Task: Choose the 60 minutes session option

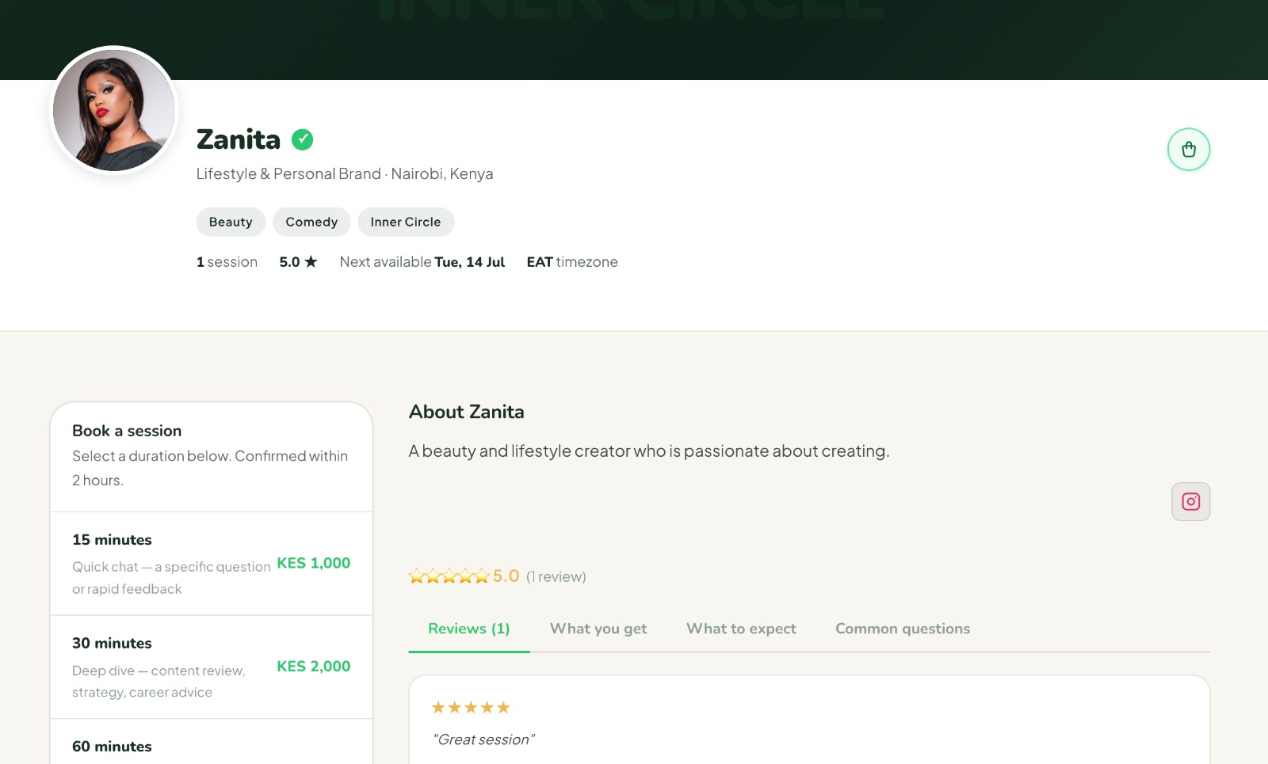Action: pyautogui.click(x=212, y=743)
